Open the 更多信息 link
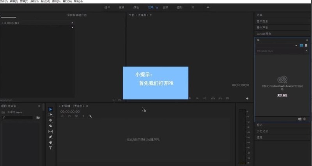This screenshot has width=312, height=166. pyautogui.click(x=282, y=95)
